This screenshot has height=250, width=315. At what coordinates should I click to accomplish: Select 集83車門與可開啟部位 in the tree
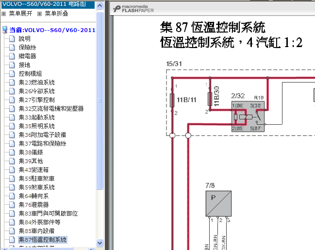(48, 214)
